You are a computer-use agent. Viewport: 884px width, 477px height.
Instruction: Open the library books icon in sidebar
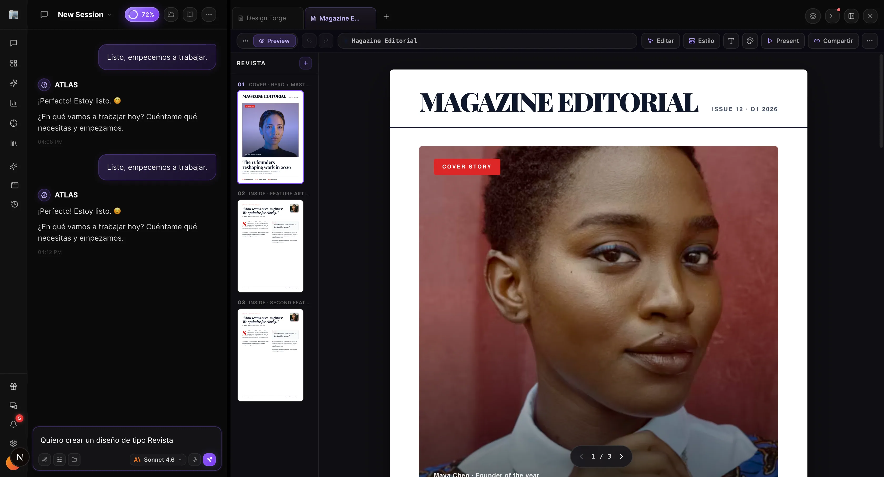point(14,143)
